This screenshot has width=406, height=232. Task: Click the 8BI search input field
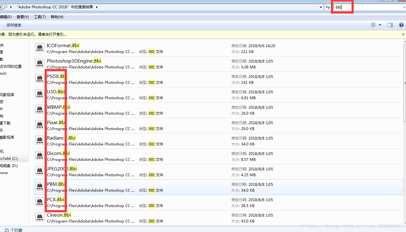click(368, 7)
